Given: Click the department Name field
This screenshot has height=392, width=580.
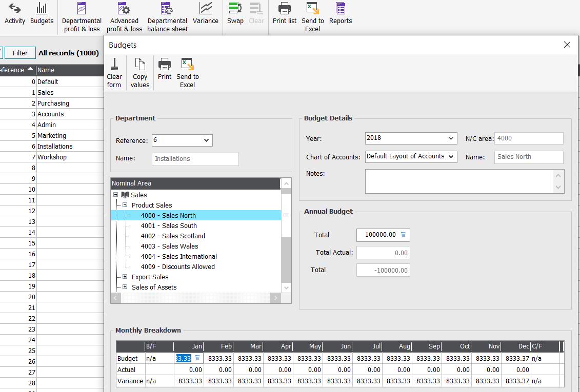Looking at the screenshot, I should (195, 159).
